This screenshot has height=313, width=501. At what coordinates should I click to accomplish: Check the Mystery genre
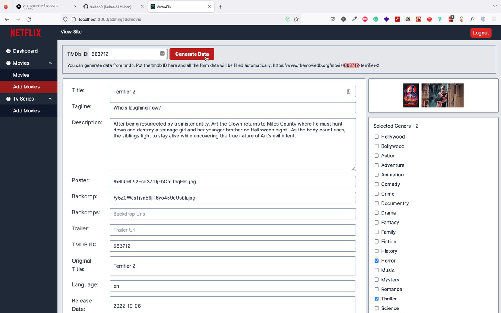point(377,280)
